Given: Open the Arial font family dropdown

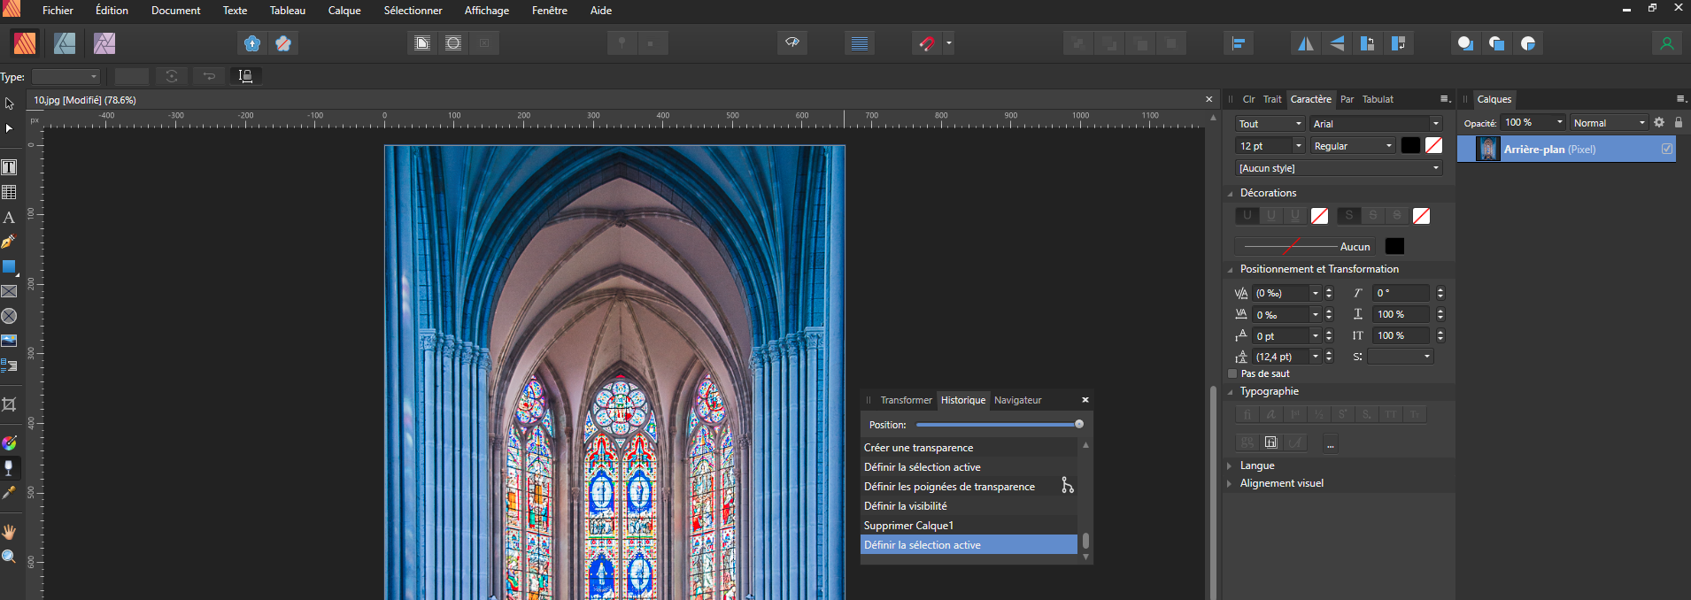Looking at the screenshot, I should point(1375,124).
